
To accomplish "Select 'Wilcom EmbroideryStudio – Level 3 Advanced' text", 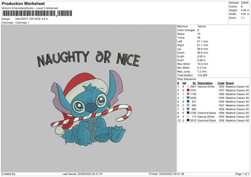I will [30, 8].
